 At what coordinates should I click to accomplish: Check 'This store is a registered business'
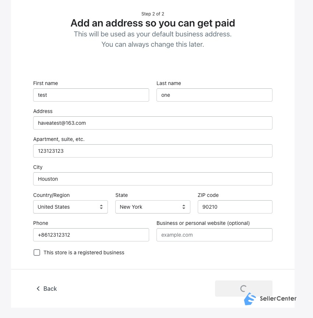(37, 252)
